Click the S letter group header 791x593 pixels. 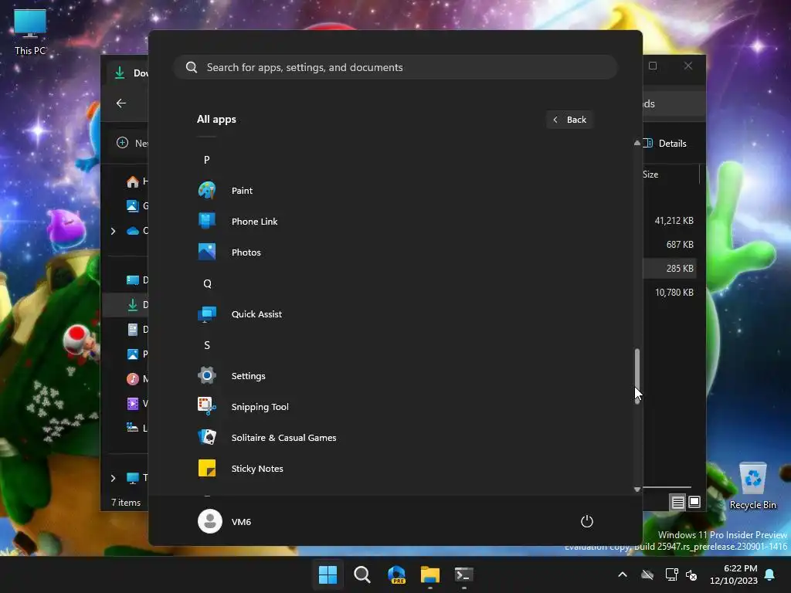[x=207, y=345]
